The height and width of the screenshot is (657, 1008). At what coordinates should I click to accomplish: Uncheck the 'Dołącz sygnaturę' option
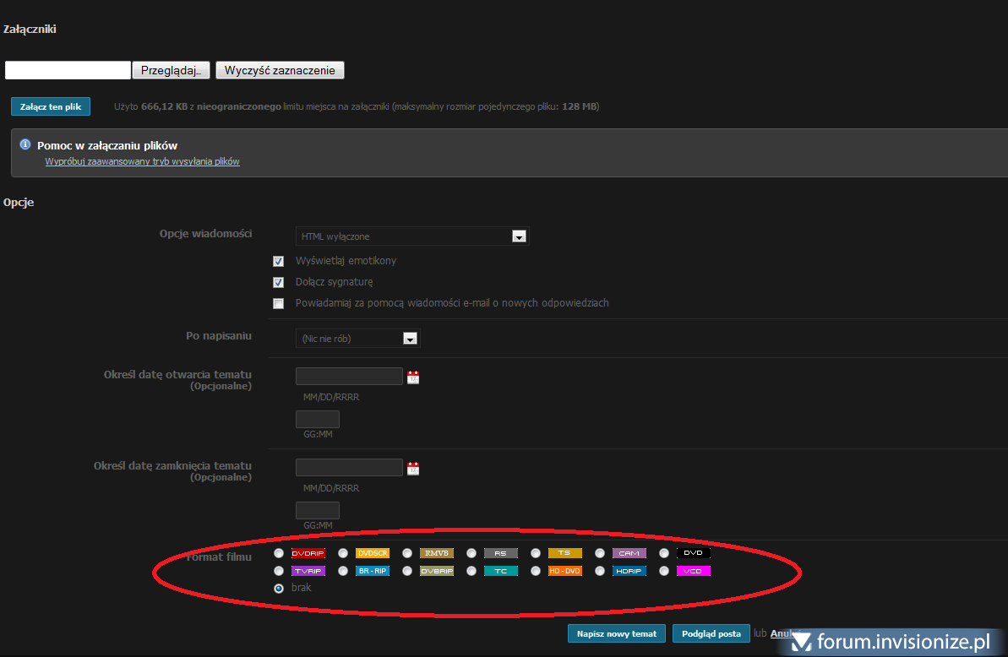[x=278, y=283]
